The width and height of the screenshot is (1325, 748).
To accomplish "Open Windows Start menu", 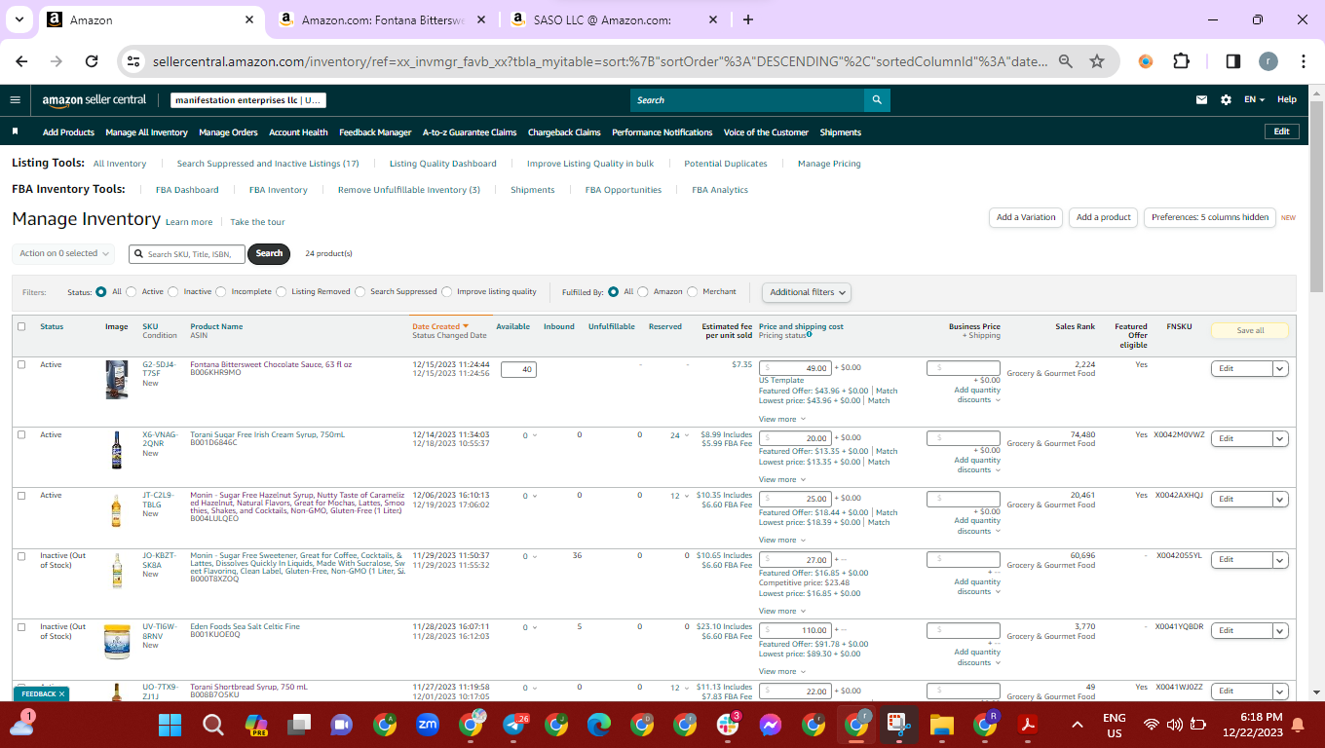I will tap(170, 725).
